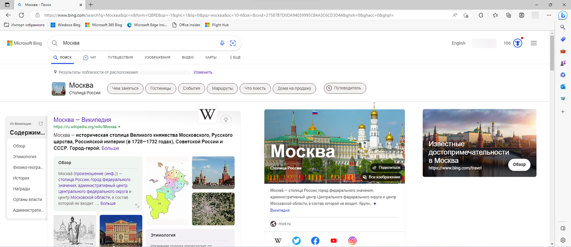The image size is (571, 247).
Task: Open visual search camera icon
Action: (233, 43)
